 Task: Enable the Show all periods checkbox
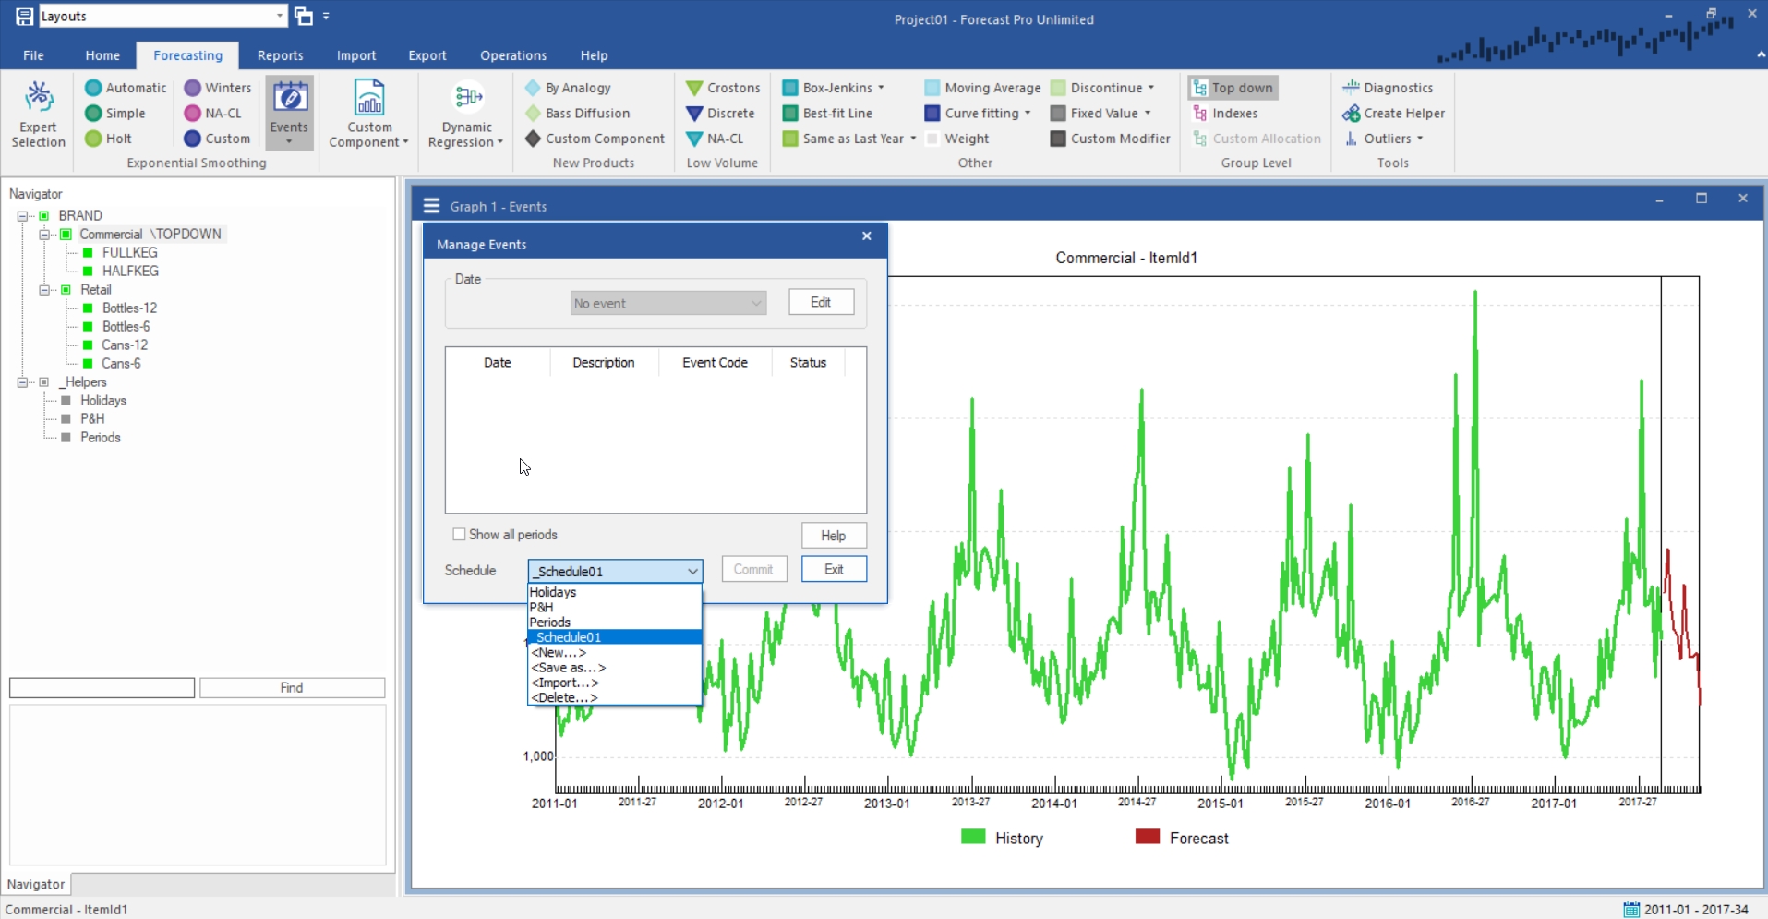coord(459,535)
